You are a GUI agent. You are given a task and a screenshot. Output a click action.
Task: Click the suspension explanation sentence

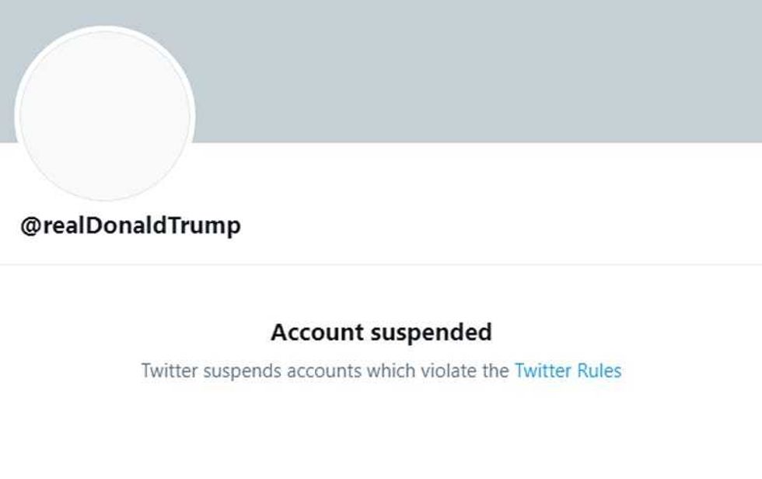click(381, 372)
